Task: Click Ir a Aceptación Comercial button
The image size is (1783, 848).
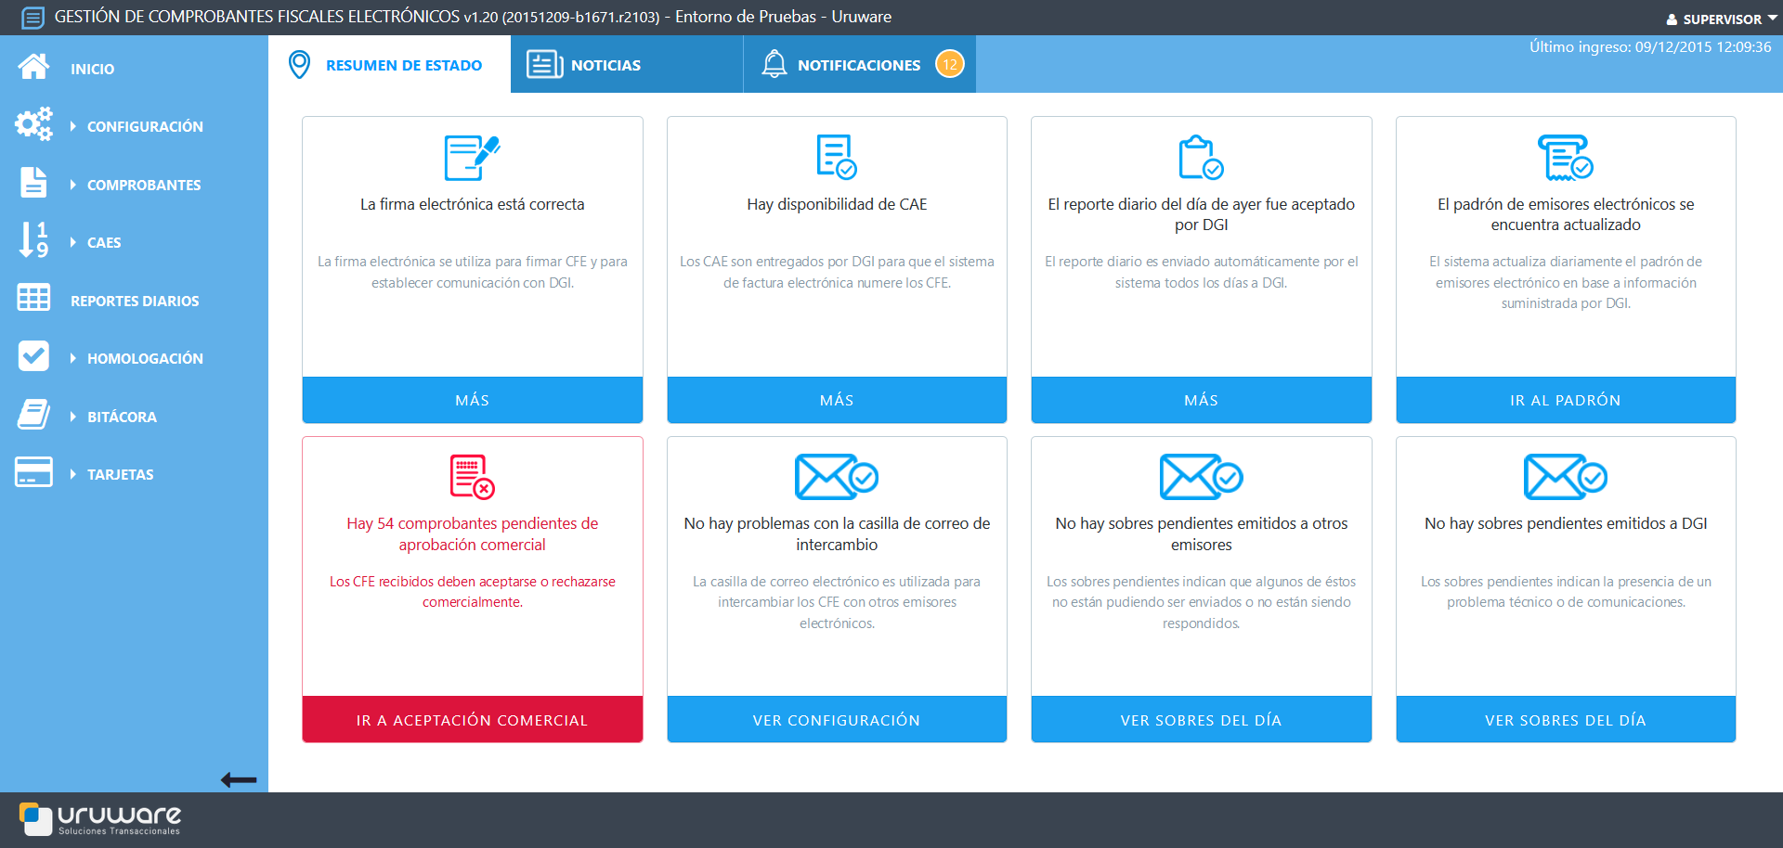Action: tap(472, 720)
